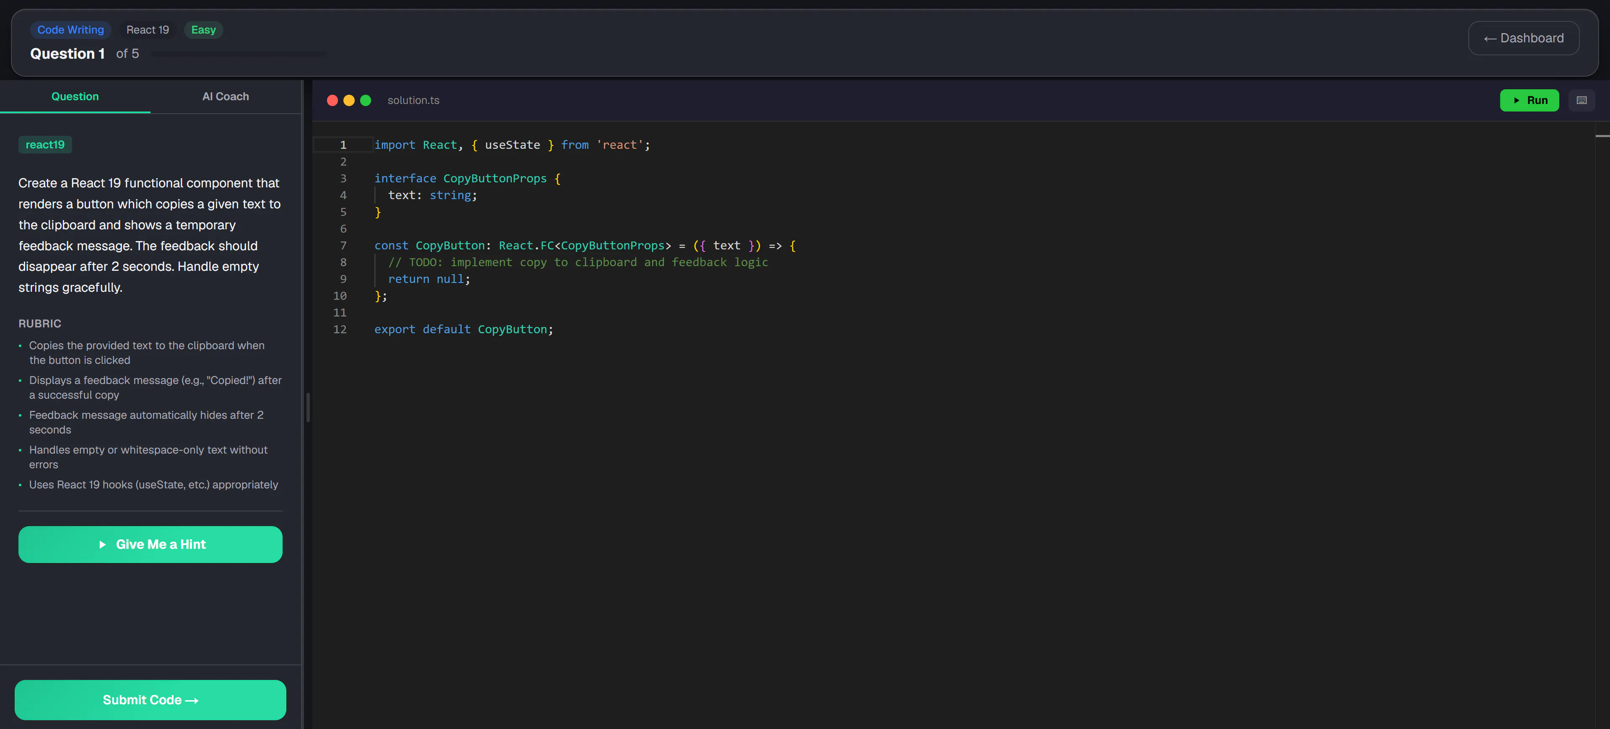The height and width of the screenshot is (729, 1610).
Task: Click the react19 tag
Action: tap(45, 144)
